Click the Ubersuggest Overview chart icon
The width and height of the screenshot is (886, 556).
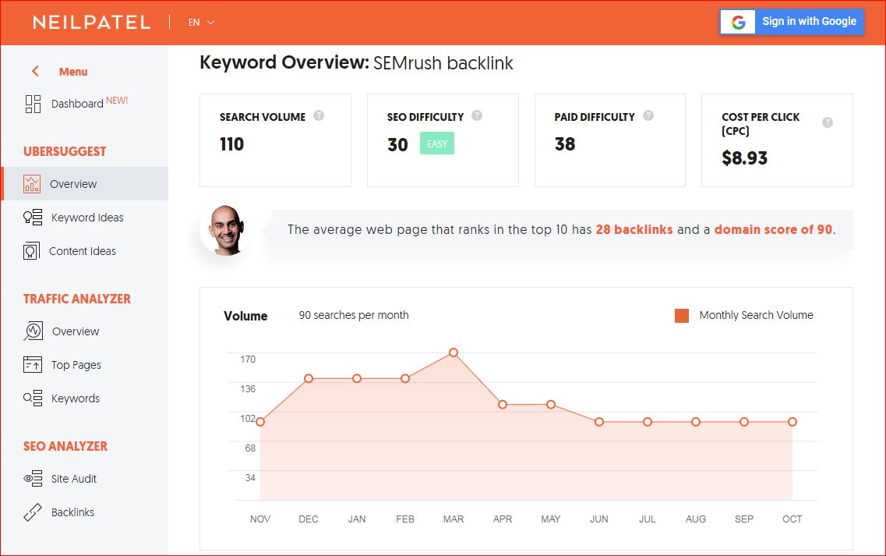pos(32,184)
